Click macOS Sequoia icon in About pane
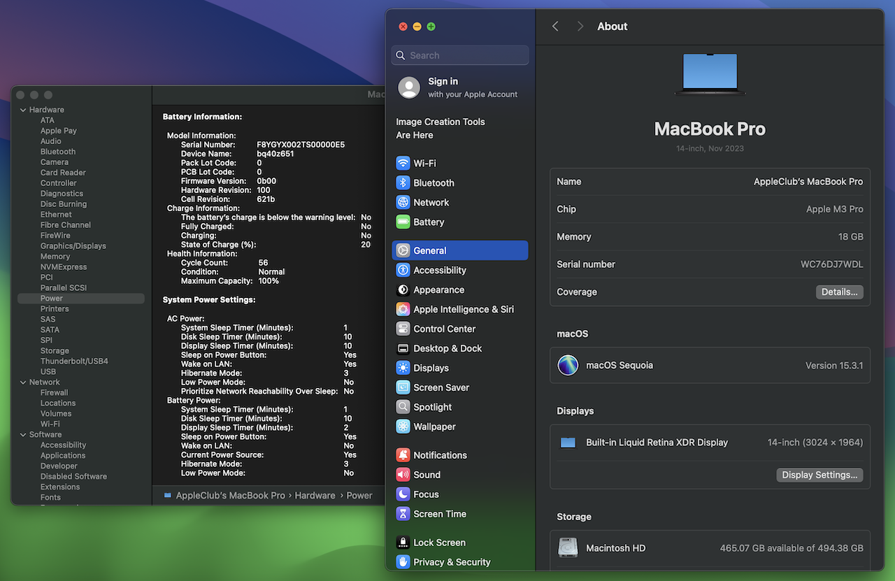The height and width of the screenshot is (581, 895). pyautogui.click(x=568, y=365)
